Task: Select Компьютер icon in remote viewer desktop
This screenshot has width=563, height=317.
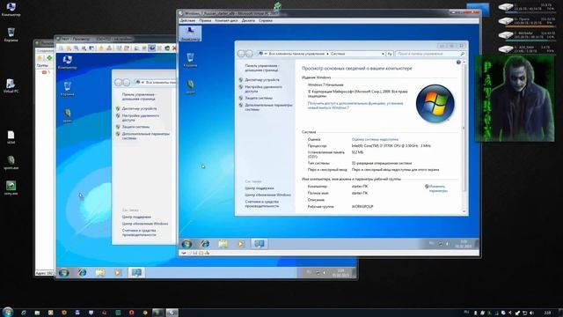Action: click(67, 63)
